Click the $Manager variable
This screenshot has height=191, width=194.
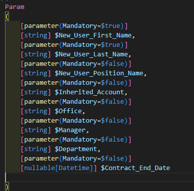70,130
